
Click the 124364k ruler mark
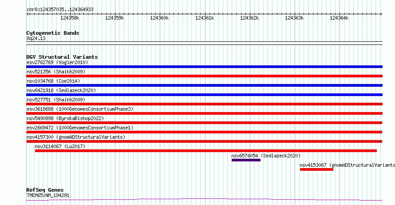(x=339, y=18)
